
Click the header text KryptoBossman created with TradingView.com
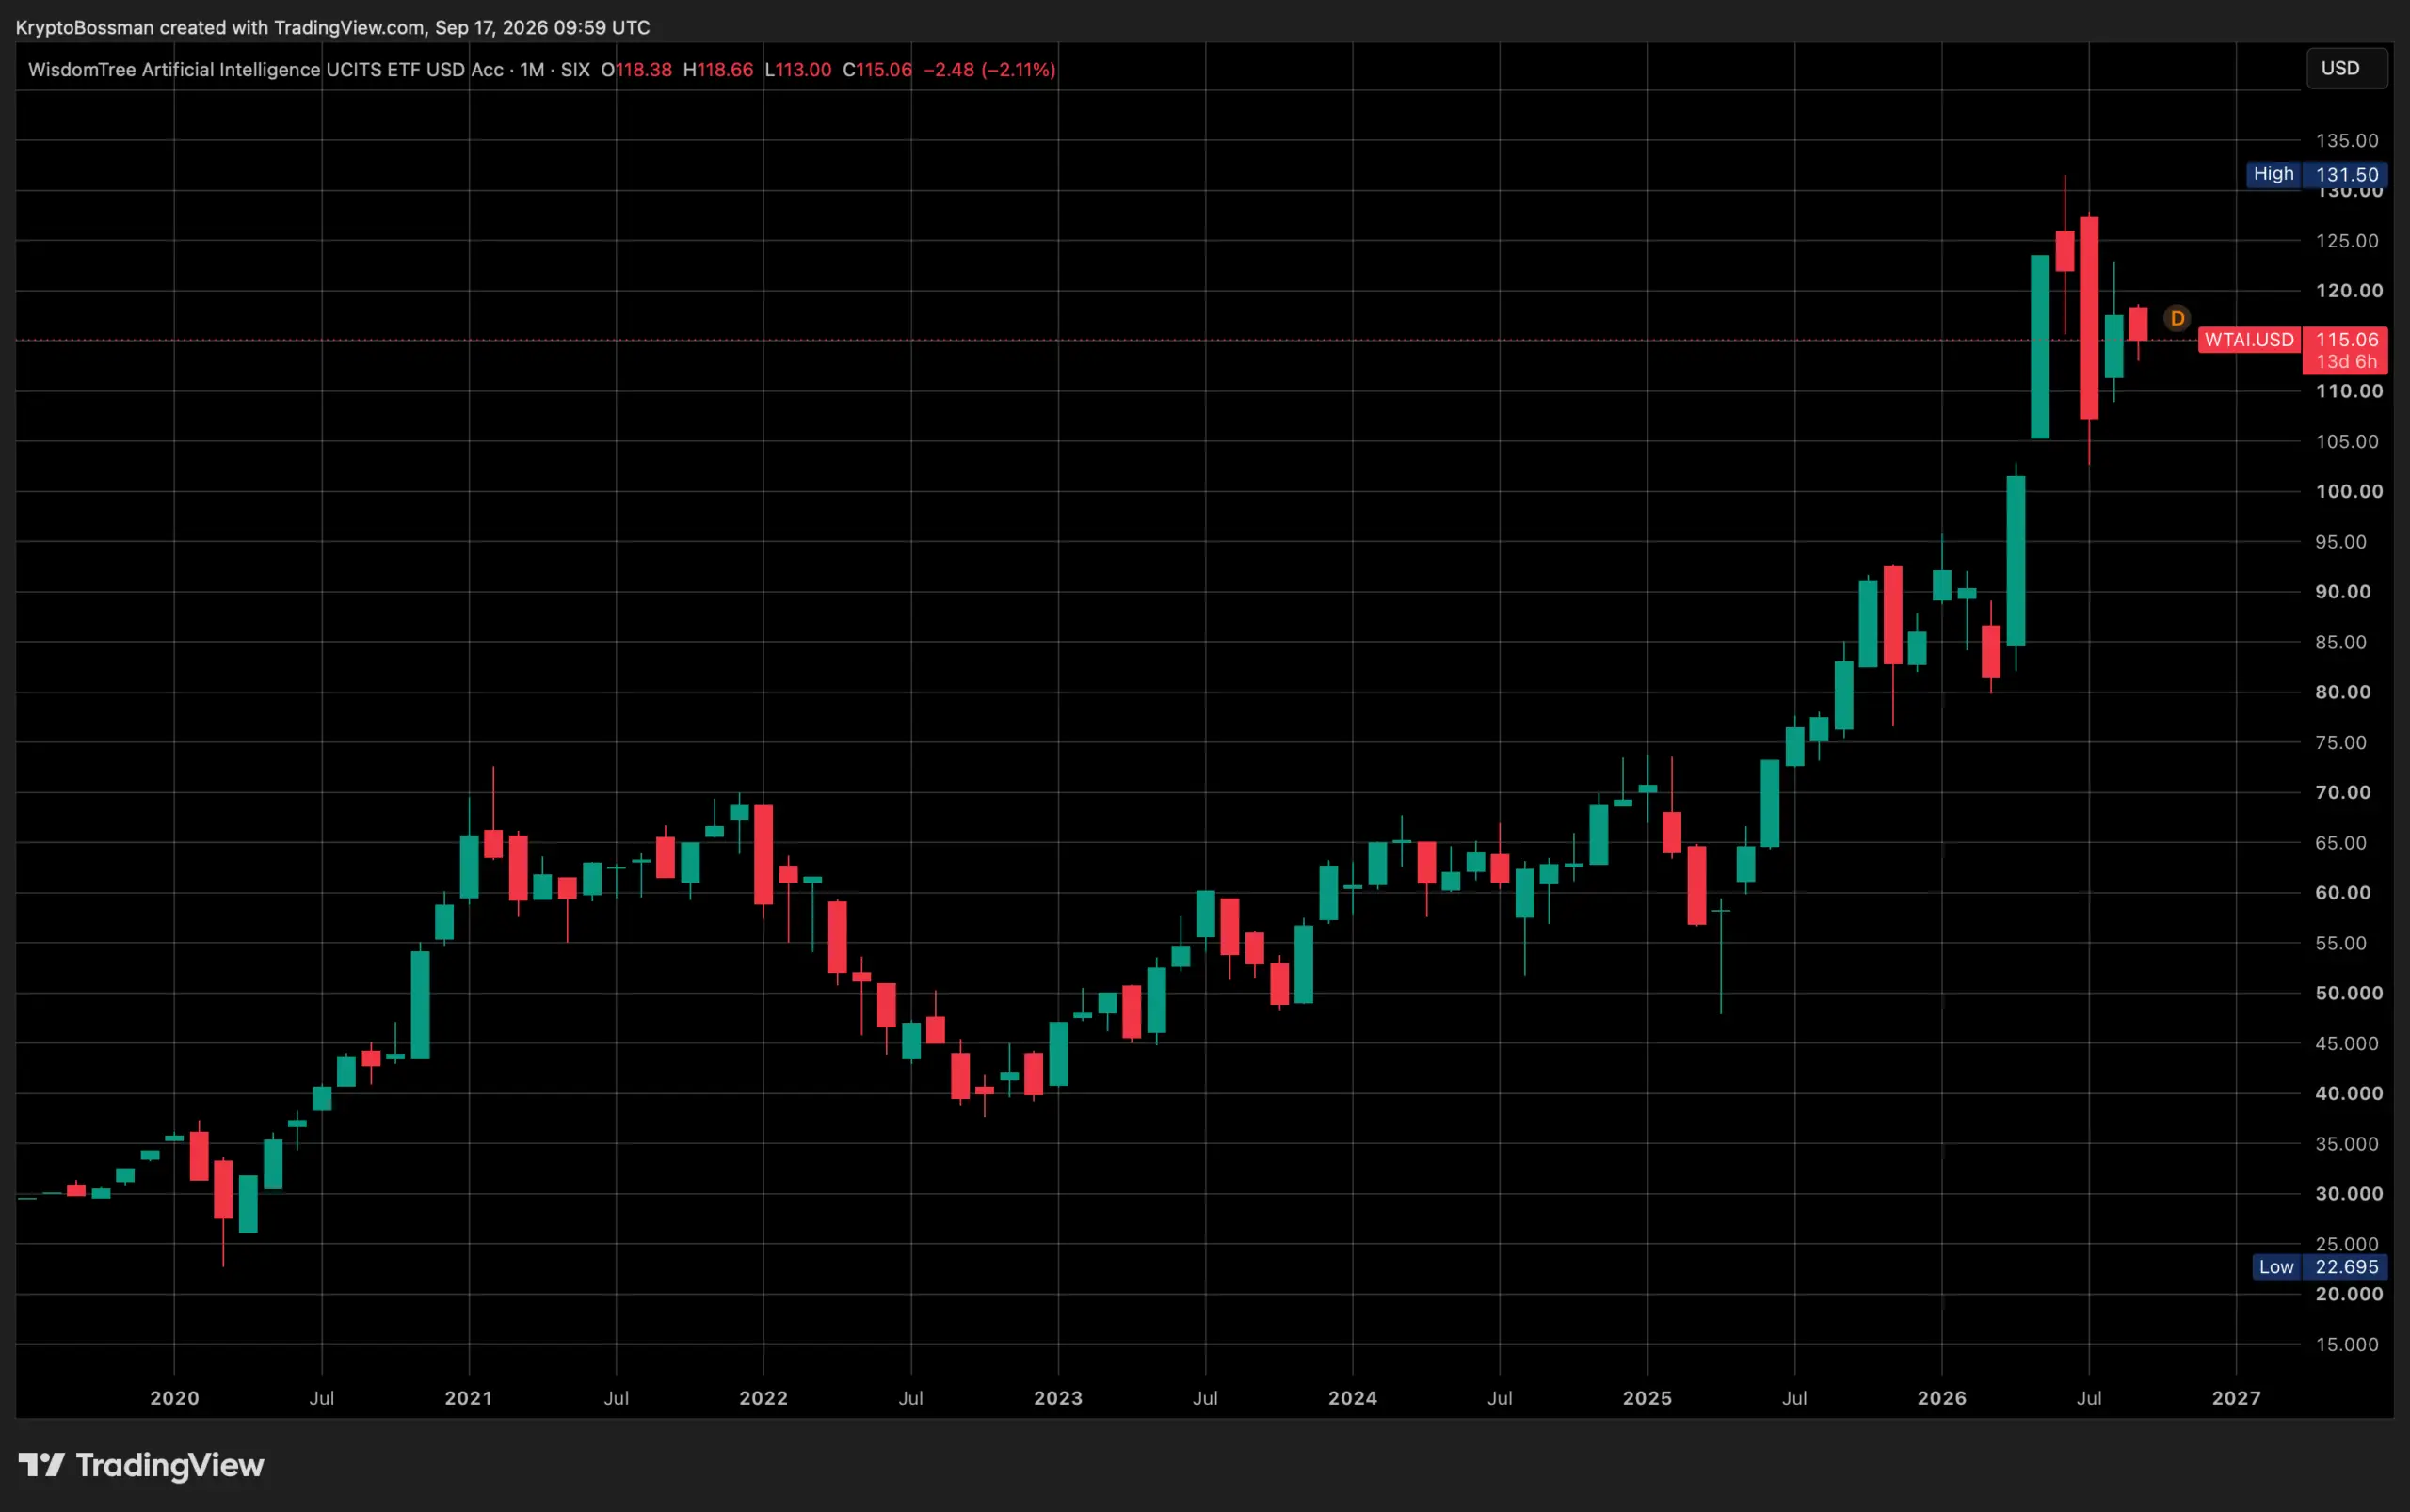[220, 27]
